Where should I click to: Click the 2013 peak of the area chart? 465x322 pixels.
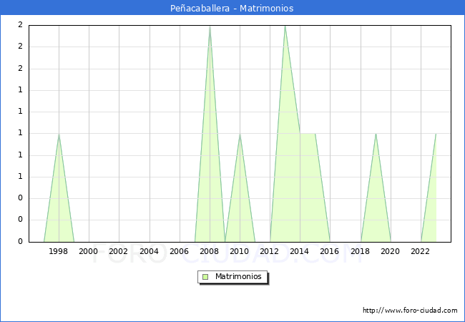point(285,26)
